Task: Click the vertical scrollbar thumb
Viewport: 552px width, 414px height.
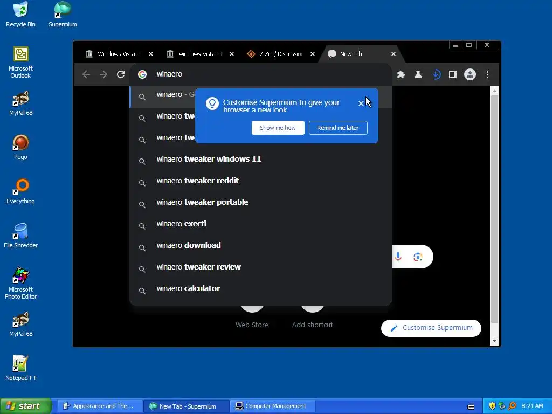Action: tap(495, 209)
